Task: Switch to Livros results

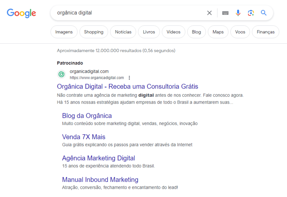Action: (149, 32)
